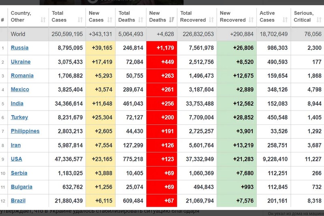Open the USA country link

16,159
